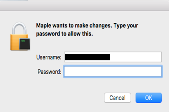Click the "Maple wants to make changes" heading
The height and width of the screenshot is (112, 169).
[74, 26]
